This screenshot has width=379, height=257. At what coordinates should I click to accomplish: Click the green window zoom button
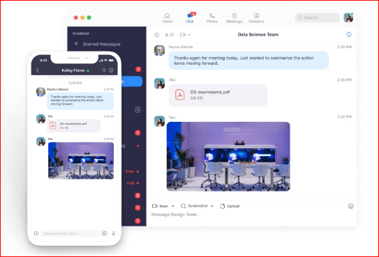(x=89, y=17)
